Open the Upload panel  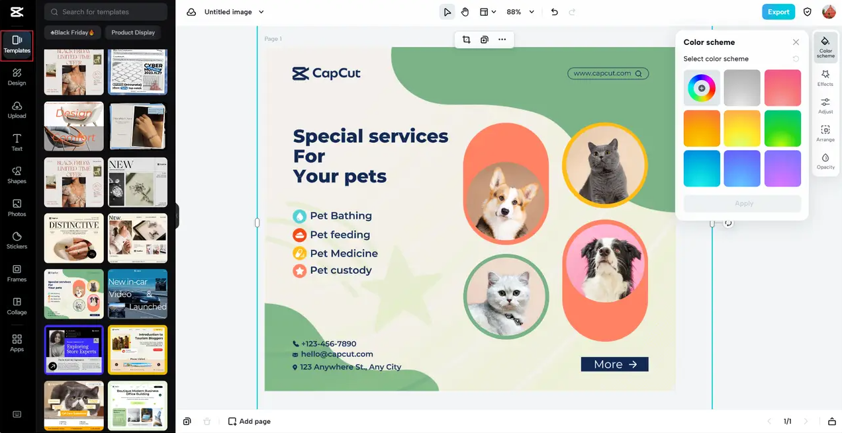click(x=17, y=110)
